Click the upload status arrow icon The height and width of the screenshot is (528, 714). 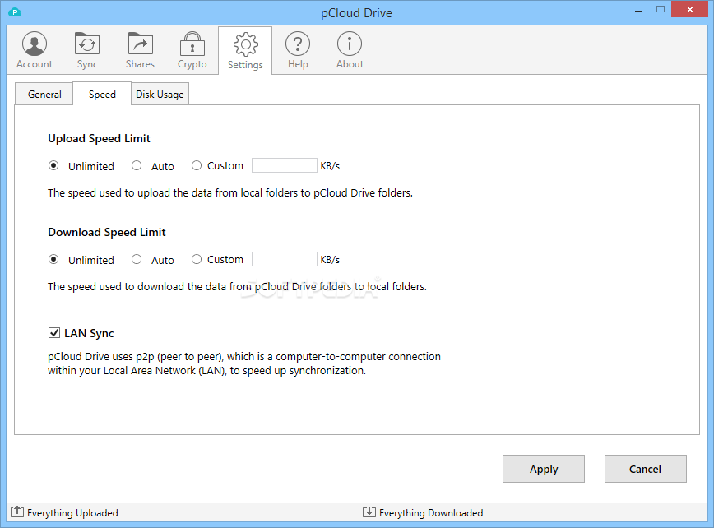click(x=16, y=512)
